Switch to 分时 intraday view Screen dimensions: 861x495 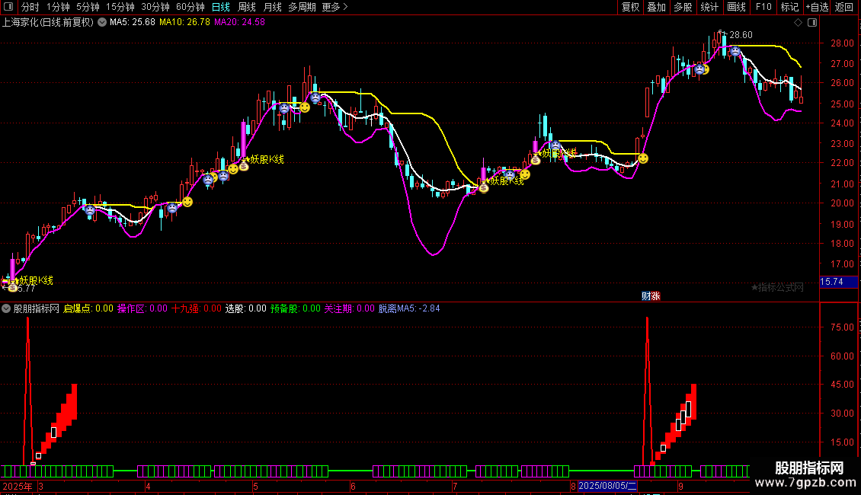(30, 7)
